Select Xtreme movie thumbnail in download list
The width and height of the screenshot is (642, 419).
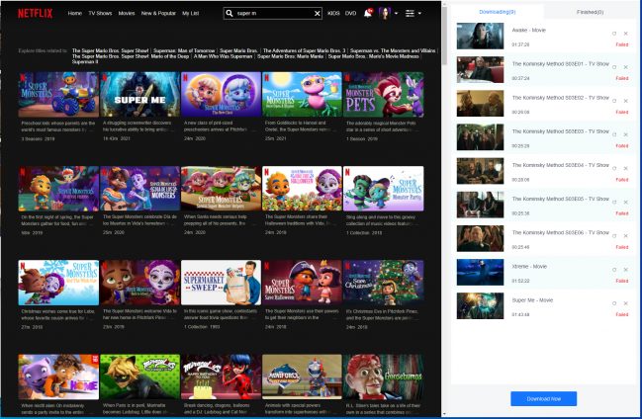481,272
